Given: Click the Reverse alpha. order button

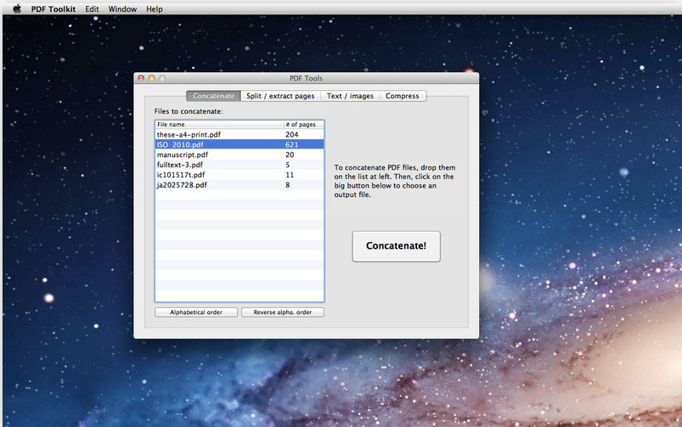Looking at the screenshot, I should tap(283, 312).
